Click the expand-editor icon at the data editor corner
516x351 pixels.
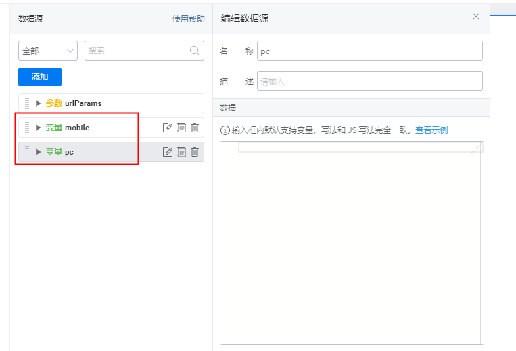pyautogui.click(x=476, y=149)
